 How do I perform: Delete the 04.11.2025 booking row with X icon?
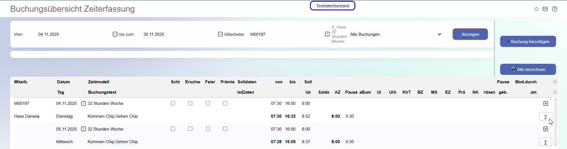coord(546,103)
